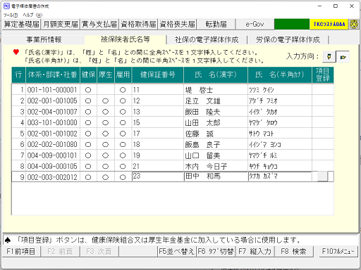Click the app icon in the title bar
The width and height of the screenshot is (361, 270).
tap(6, 6)
